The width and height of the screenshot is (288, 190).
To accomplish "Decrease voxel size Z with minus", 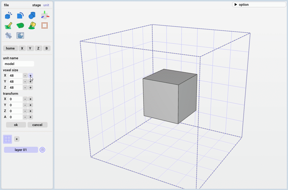I will pyautogui.click(x=25, y=88).
